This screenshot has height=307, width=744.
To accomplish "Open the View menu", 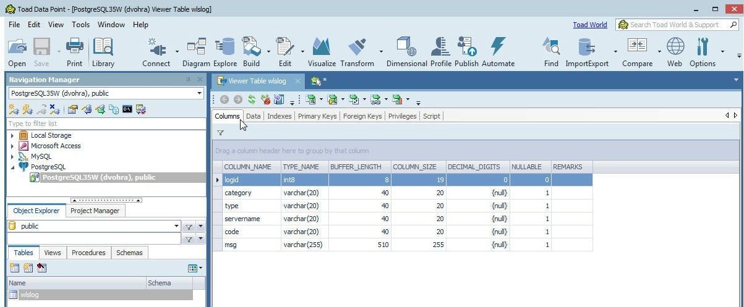I will [x=56, y=25].
